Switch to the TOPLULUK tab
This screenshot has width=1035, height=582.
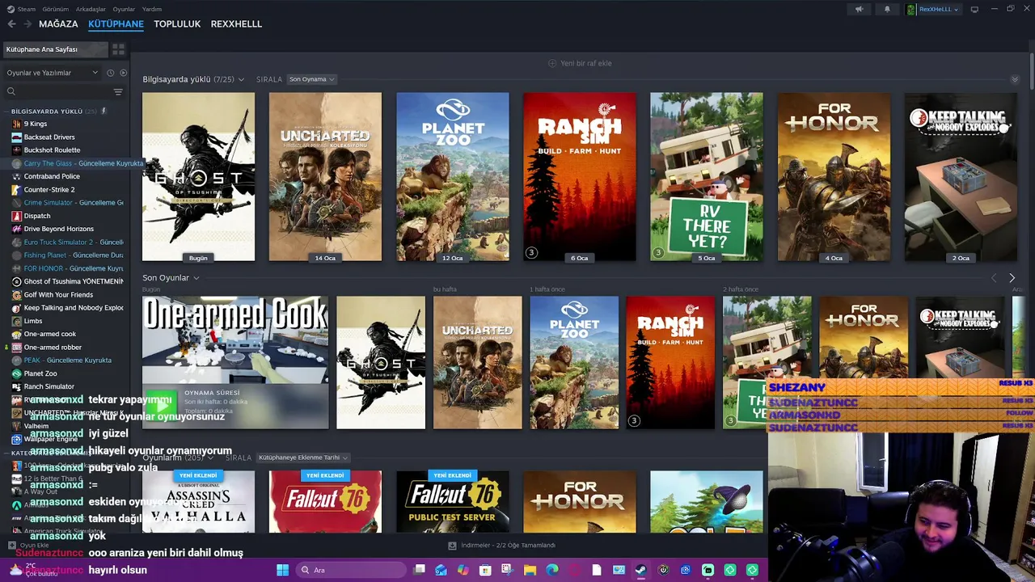point(177,24)
